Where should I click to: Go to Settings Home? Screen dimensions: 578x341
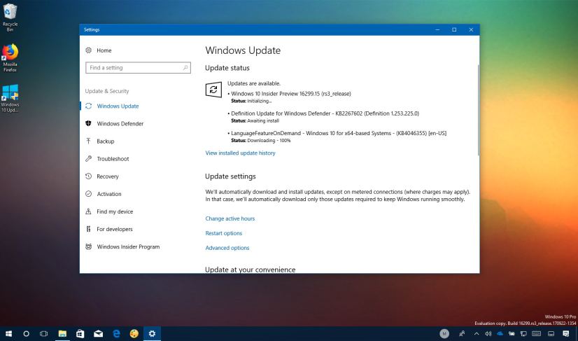click(x=99, y=50)
